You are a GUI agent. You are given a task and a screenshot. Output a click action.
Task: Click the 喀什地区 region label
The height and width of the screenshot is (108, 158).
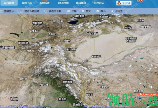point(71,50)
